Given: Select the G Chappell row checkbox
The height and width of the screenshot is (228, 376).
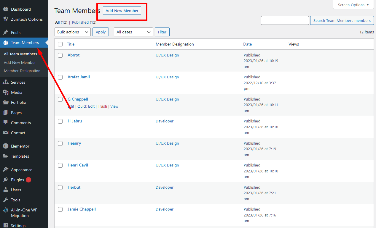Looking at the screenshot, I should coord(60,99).
